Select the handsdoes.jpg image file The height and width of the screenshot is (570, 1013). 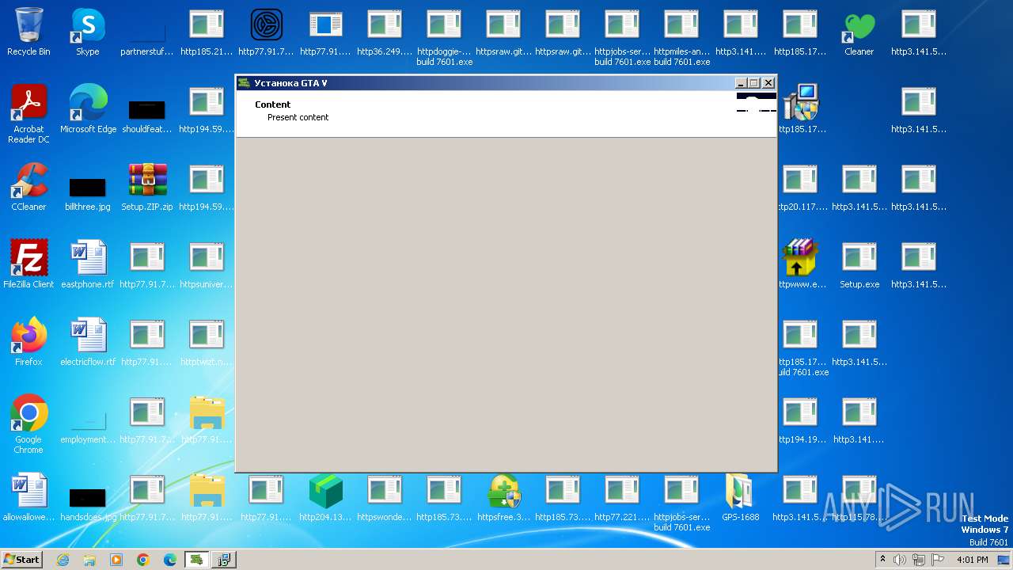(x=88, y=505)
